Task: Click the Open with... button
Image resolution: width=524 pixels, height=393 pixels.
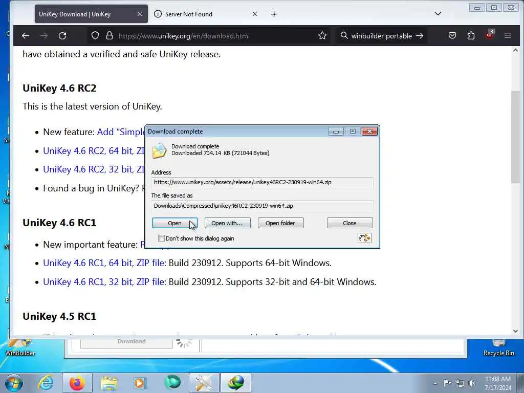Action: (227, 223)
